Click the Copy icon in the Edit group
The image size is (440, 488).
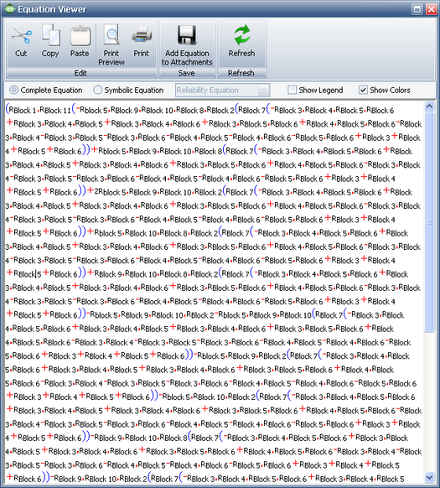(x=50, y=35)
